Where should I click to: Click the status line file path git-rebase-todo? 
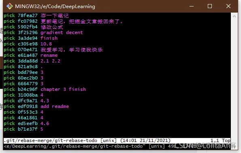coord(50,141)
